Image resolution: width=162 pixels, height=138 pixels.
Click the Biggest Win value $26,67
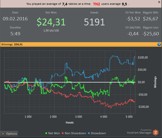[x=151, y=19]
